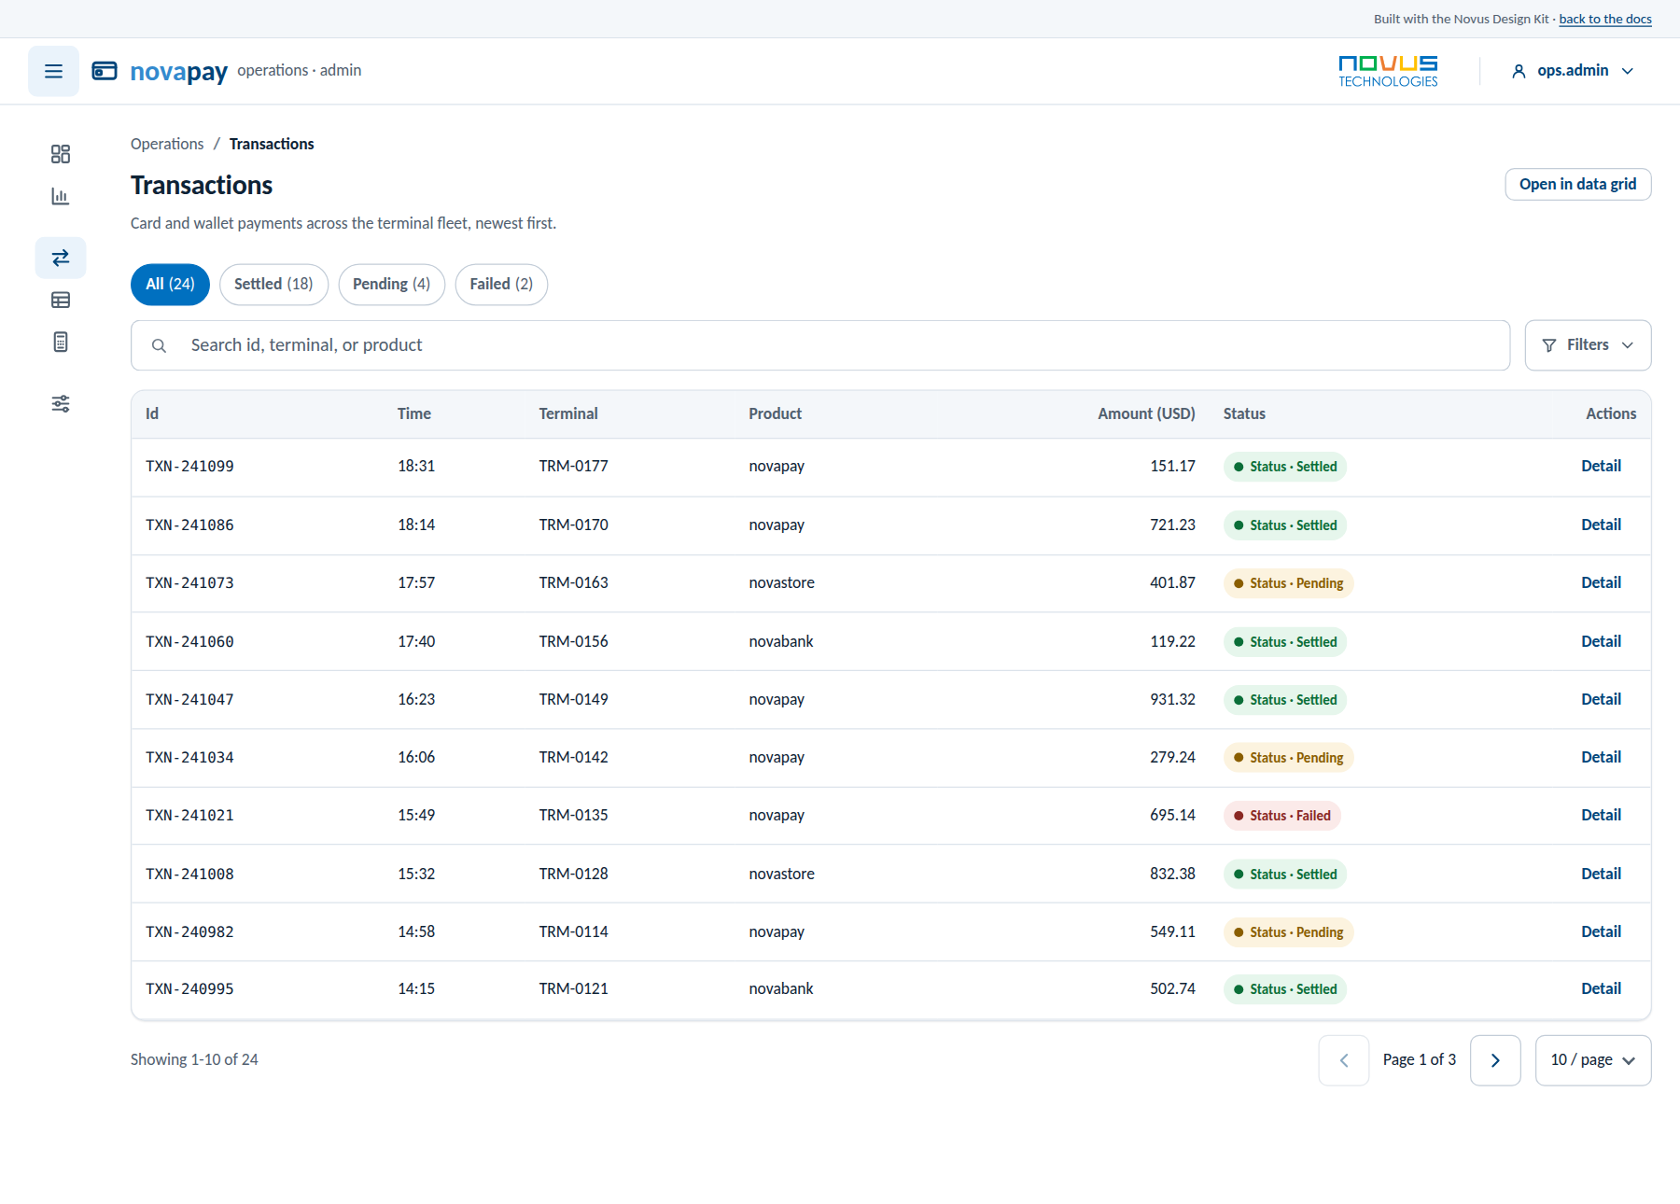Click Status · Settled badge for TXN-241060
The image size is (1680, 1204).
click(1285, 642)
